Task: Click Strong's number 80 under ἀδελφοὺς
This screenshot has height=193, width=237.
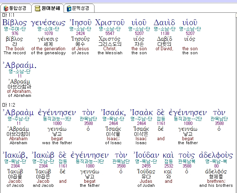Action: point(216,166)
